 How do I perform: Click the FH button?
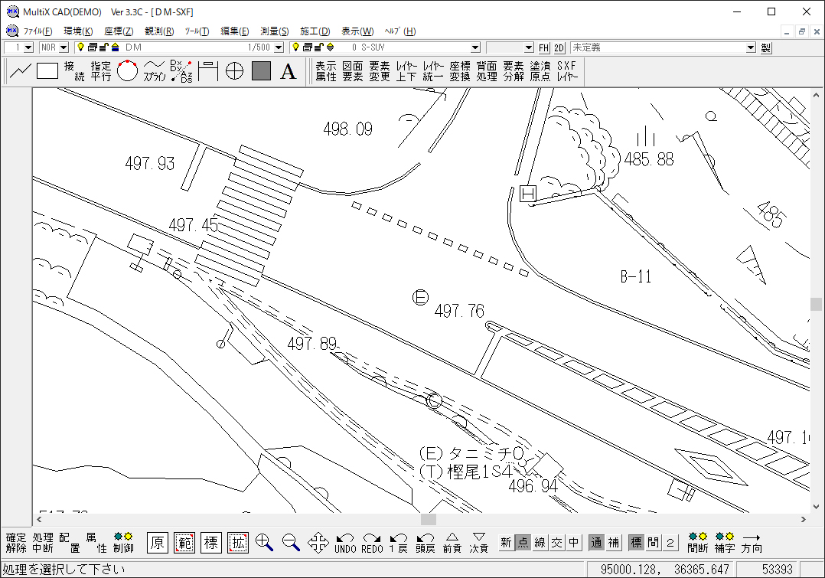(544, 47)
